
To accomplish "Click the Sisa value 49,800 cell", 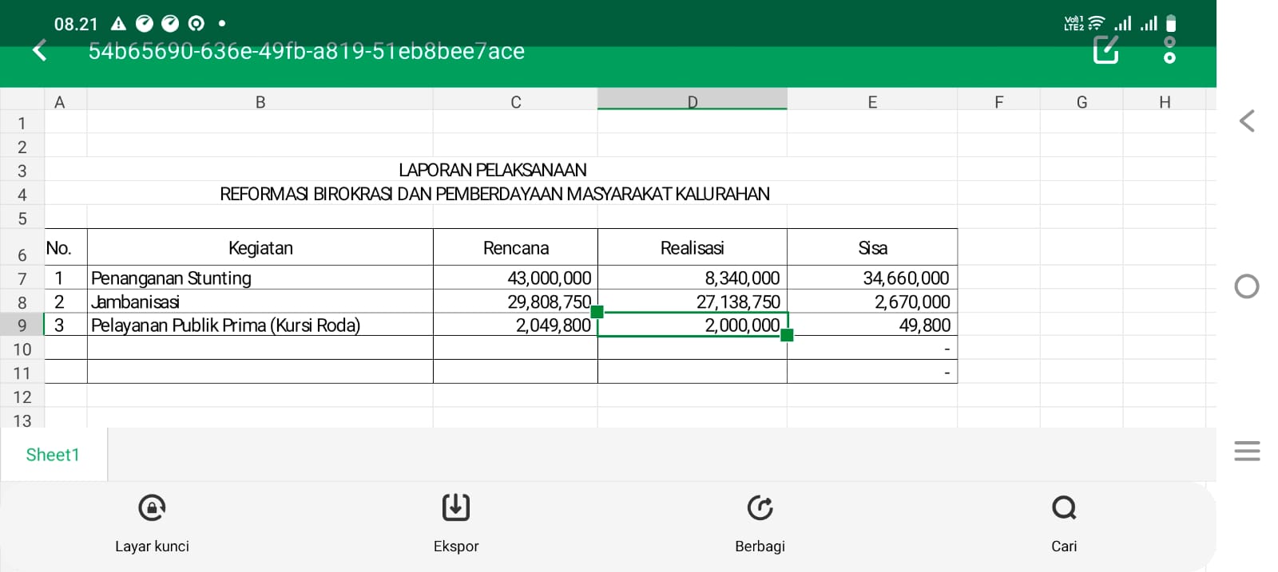I will (x=871, y=325).
